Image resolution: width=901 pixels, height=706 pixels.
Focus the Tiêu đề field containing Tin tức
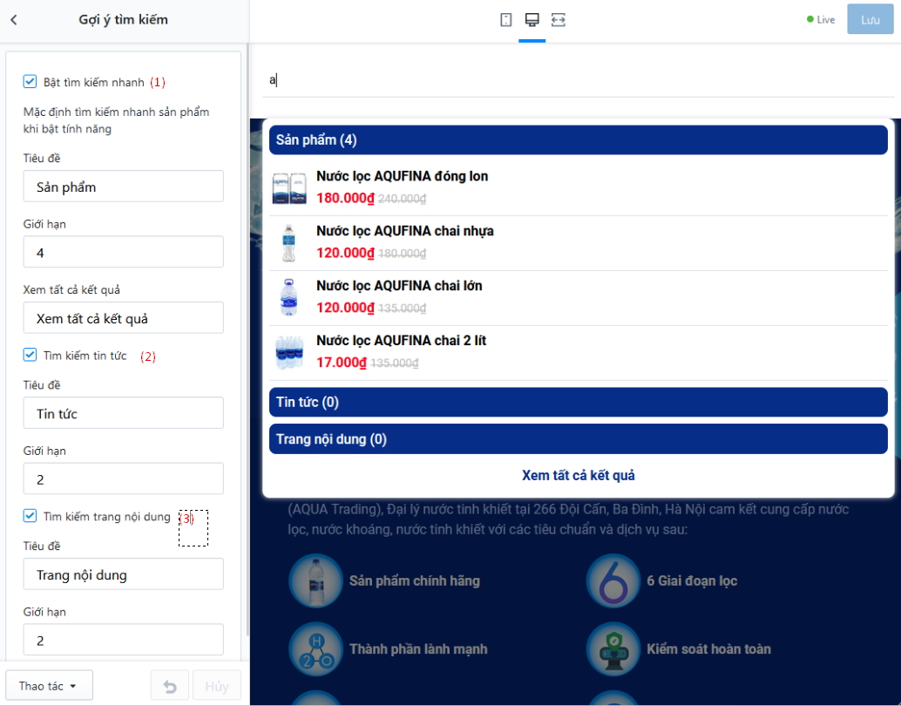point(123,413)
